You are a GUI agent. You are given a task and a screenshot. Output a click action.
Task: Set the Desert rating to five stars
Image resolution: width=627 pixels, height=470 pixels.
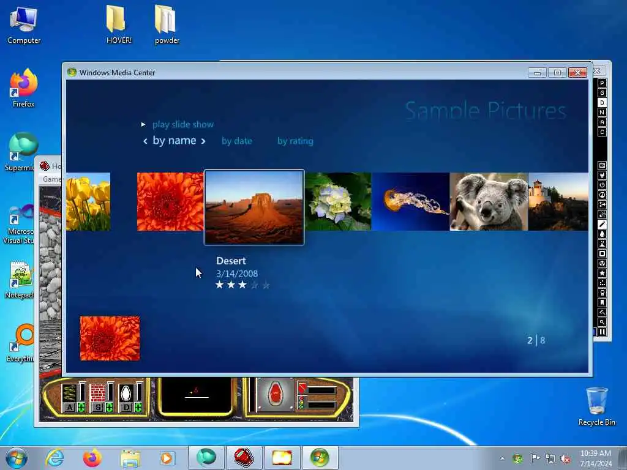point(266,285)
